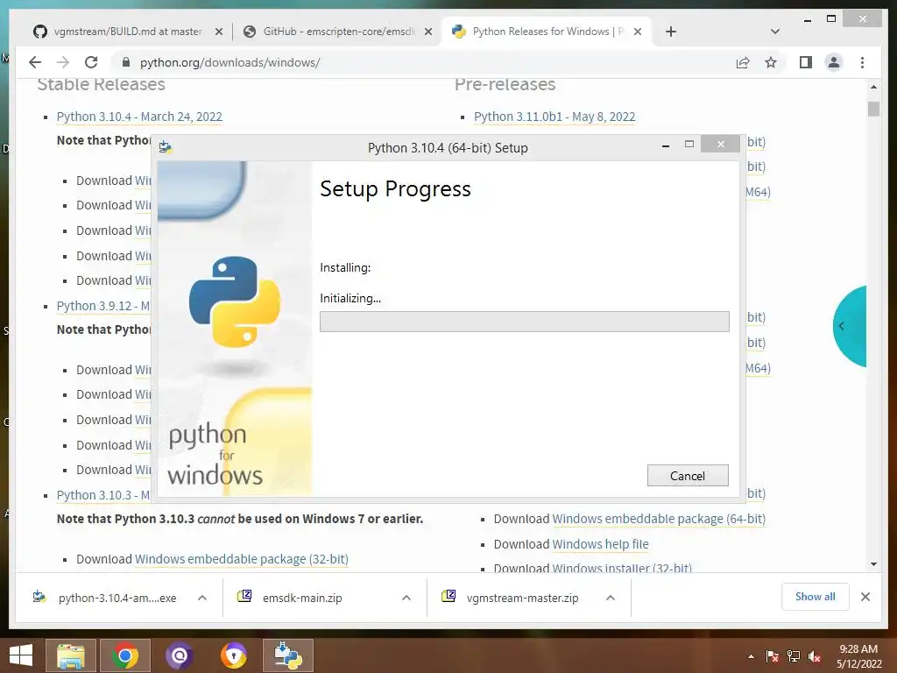
Task: Switch to vgmstream BUILD.md tab
Action: [128, 32]
